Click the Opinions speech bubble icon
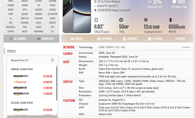The height and width of the screenshot is (118, 195). pyautogui.click(x=99, y=39)
